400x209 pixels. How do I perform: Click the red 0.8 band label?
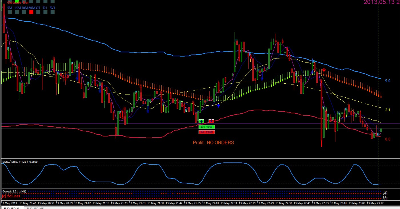(387, 139)
